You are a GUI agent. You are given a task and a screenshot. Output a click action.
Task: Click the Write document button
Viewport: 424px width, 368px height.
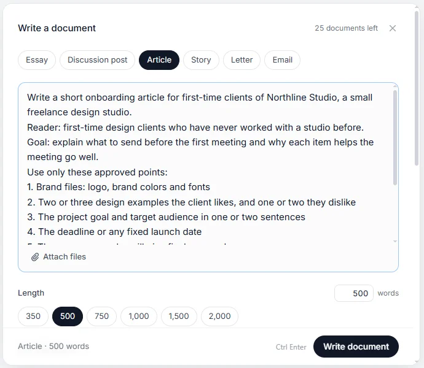click(x=356, y=347)
